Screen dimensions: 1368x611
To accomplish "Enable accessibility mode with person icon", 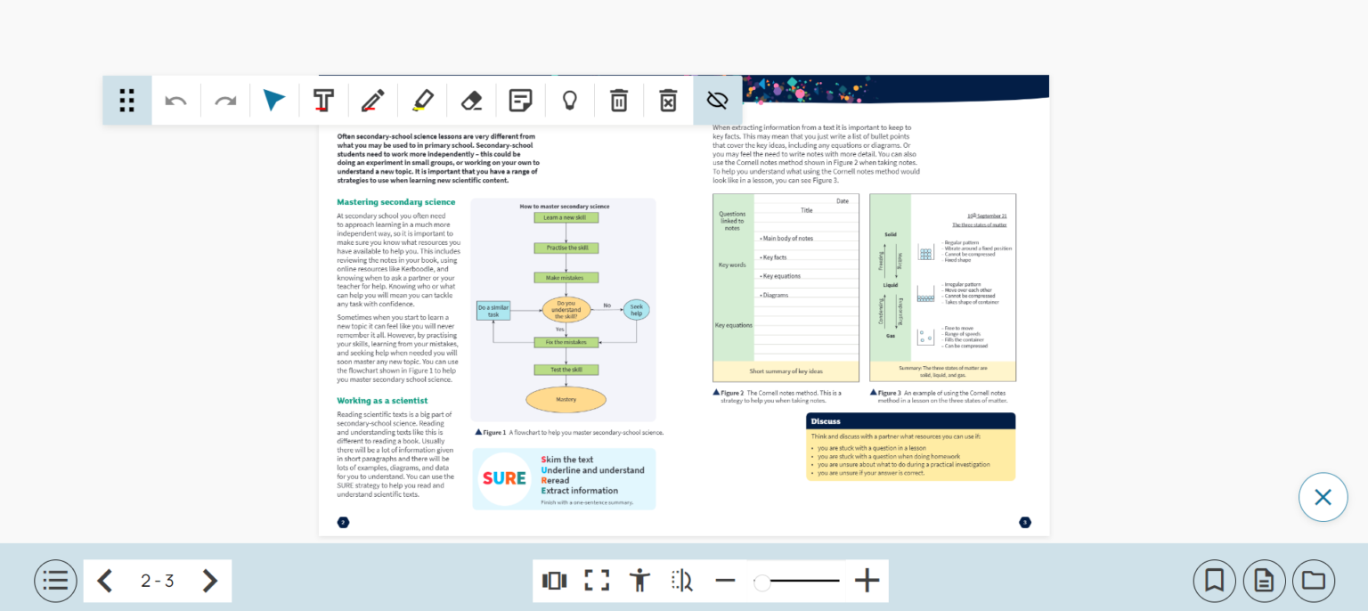I will point(639,580).
